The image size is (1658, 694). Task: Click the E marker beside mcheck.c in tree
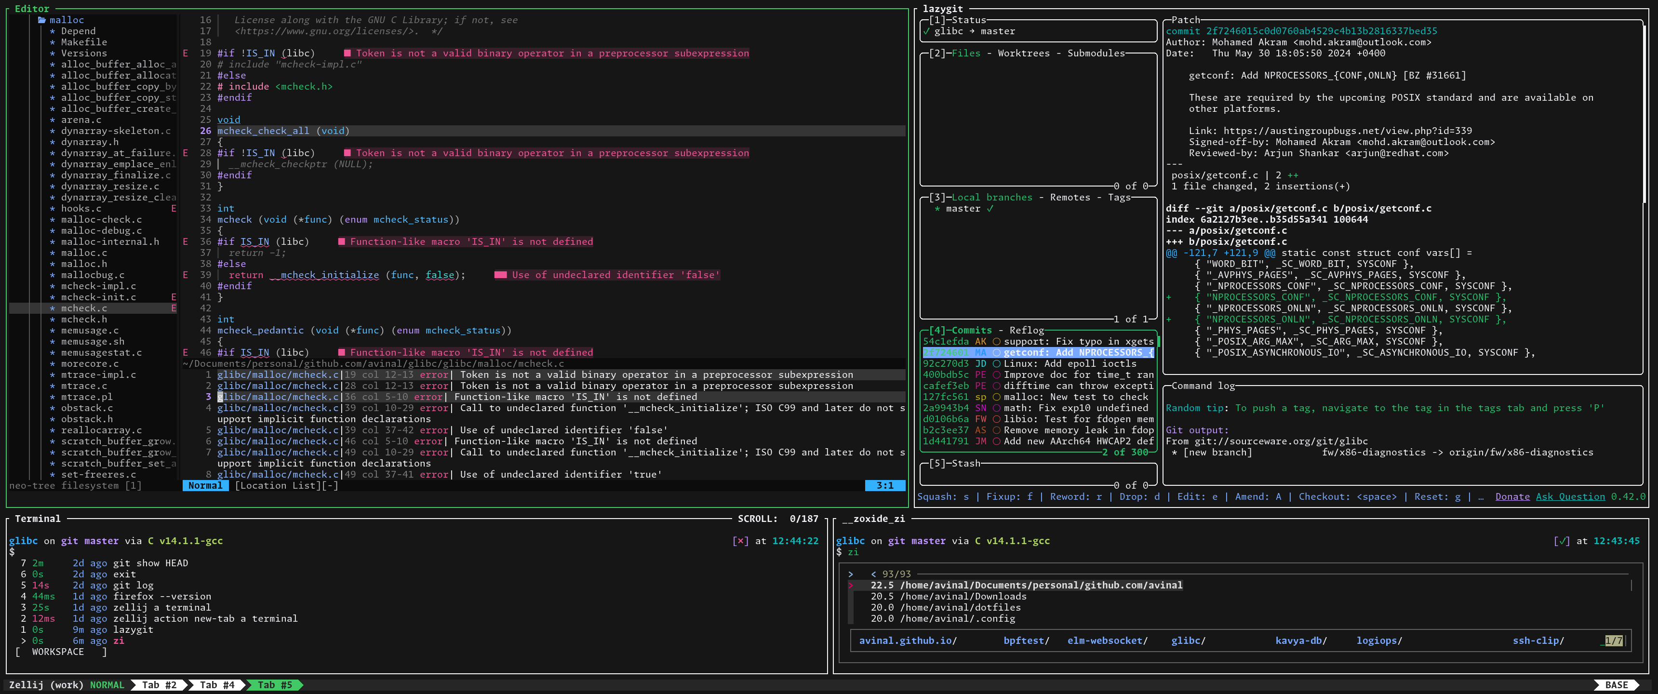[174, 308]
